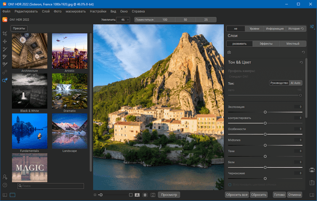Click the zoom/view tool in left toolbar
The width and height of the screenshot is (317, 201).
4,80
